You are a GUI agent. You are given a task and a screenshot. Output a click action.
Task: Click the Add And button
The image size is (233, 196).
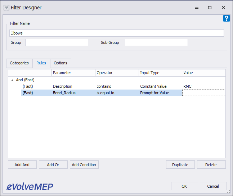(22, 165)
